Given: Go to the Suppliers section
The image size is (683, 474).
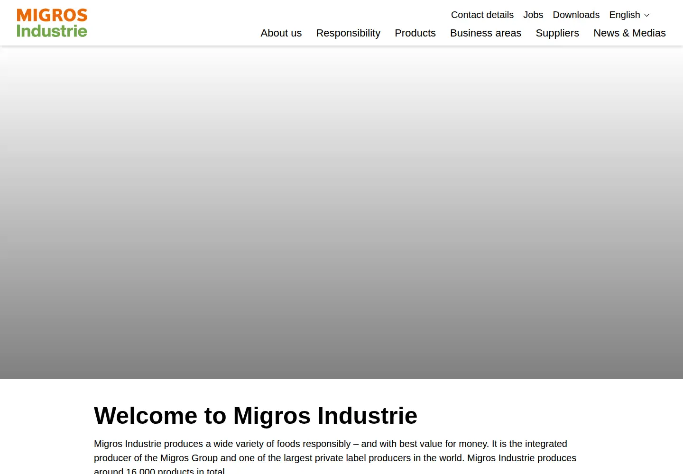Looking at the screenshot, I should pyautogui.click(x=557, y=33).
